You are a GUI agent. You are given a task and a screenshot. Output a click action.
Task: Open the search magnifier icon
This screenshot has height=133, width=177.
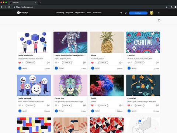121,13
